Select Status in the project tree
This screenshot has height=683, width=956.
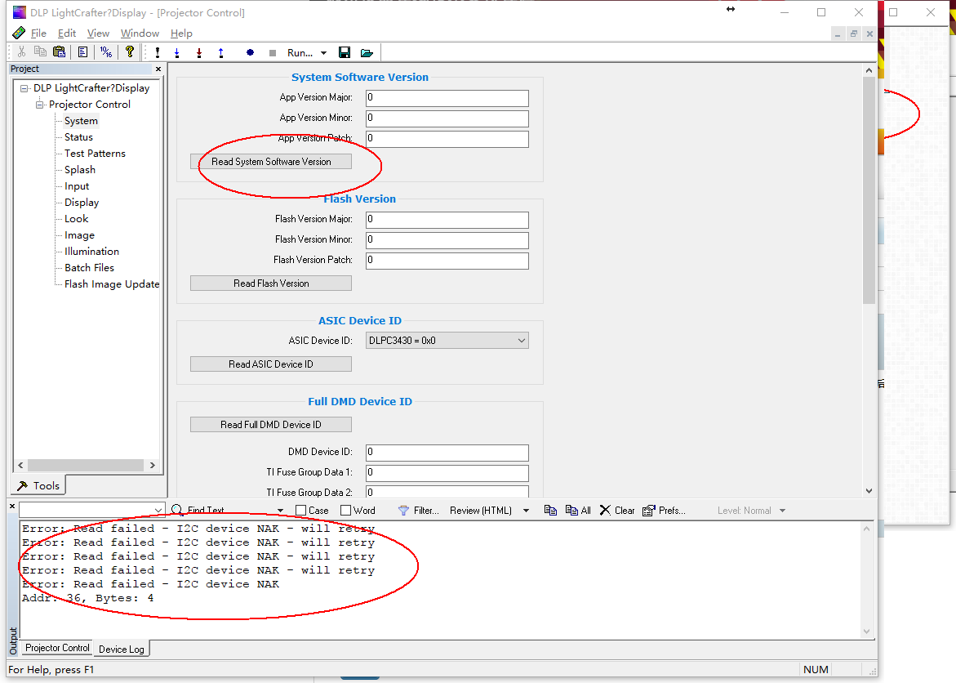click(x=78, y=137)
